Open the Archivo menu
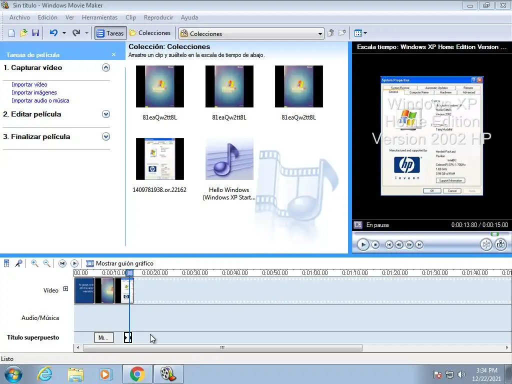The height and width of the screenshot is (384, 512). [19, 17]
